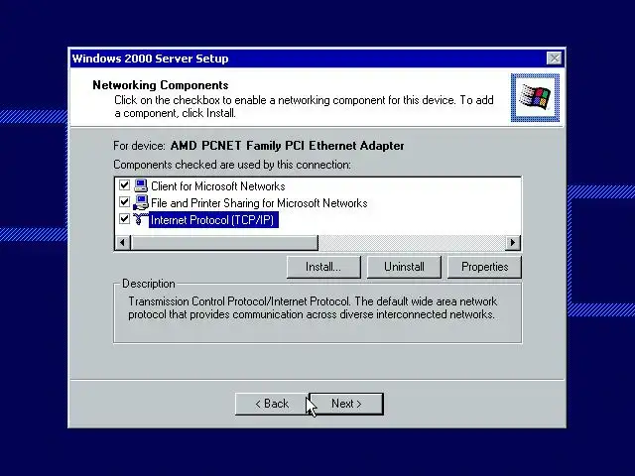Click the Internet Protocol network cable icon
Viewport: 635px width, 476px height.
click(140, 219)
